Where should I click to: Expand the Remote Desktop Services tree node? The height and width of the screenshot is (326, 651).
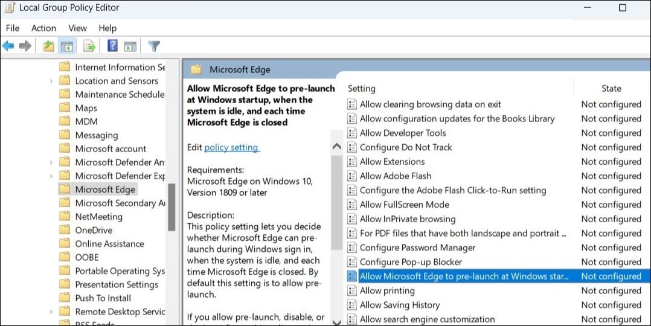(x=52, y=312)
